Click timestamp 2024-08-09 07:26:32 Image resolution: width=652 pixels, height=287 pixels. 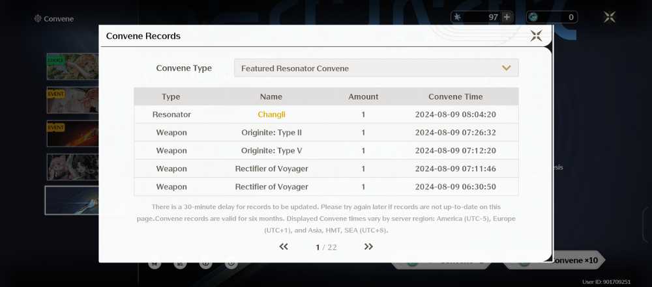pyautogui.click(x=455, y=133)
